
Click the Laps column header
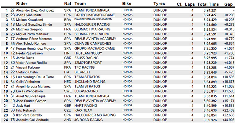[x=190, y=4]
